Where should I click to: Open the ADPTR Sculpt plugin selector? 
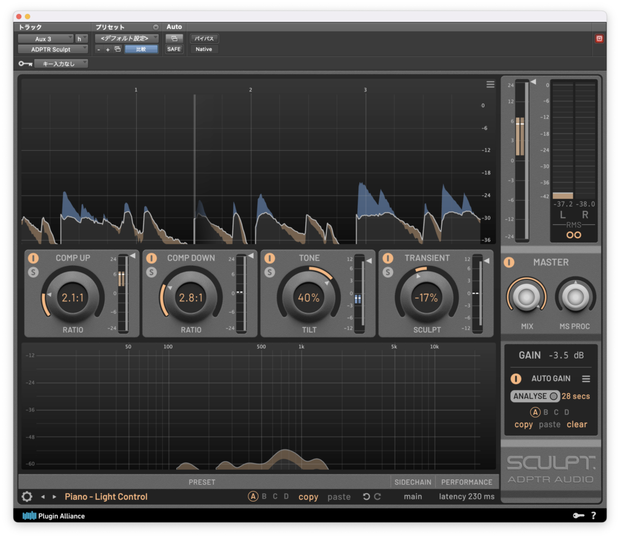[53, 50]
